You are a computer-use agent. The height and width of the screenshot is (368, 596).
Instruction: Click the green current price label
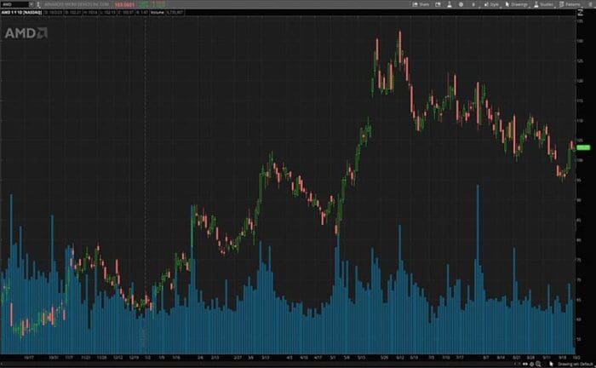pos(582,148)
